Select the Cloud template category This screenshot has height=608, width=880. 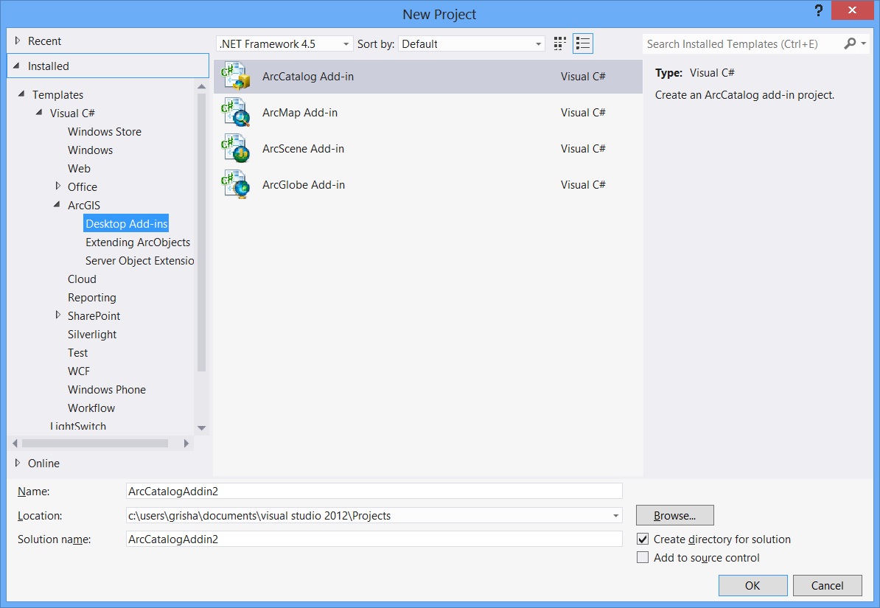coord(82,279)
